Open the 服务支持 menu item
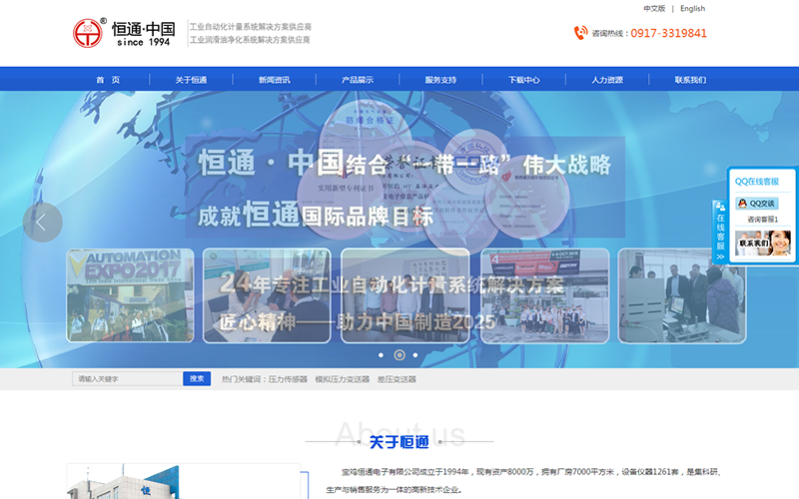Viewport: 799px width, 499px height. 440,80
